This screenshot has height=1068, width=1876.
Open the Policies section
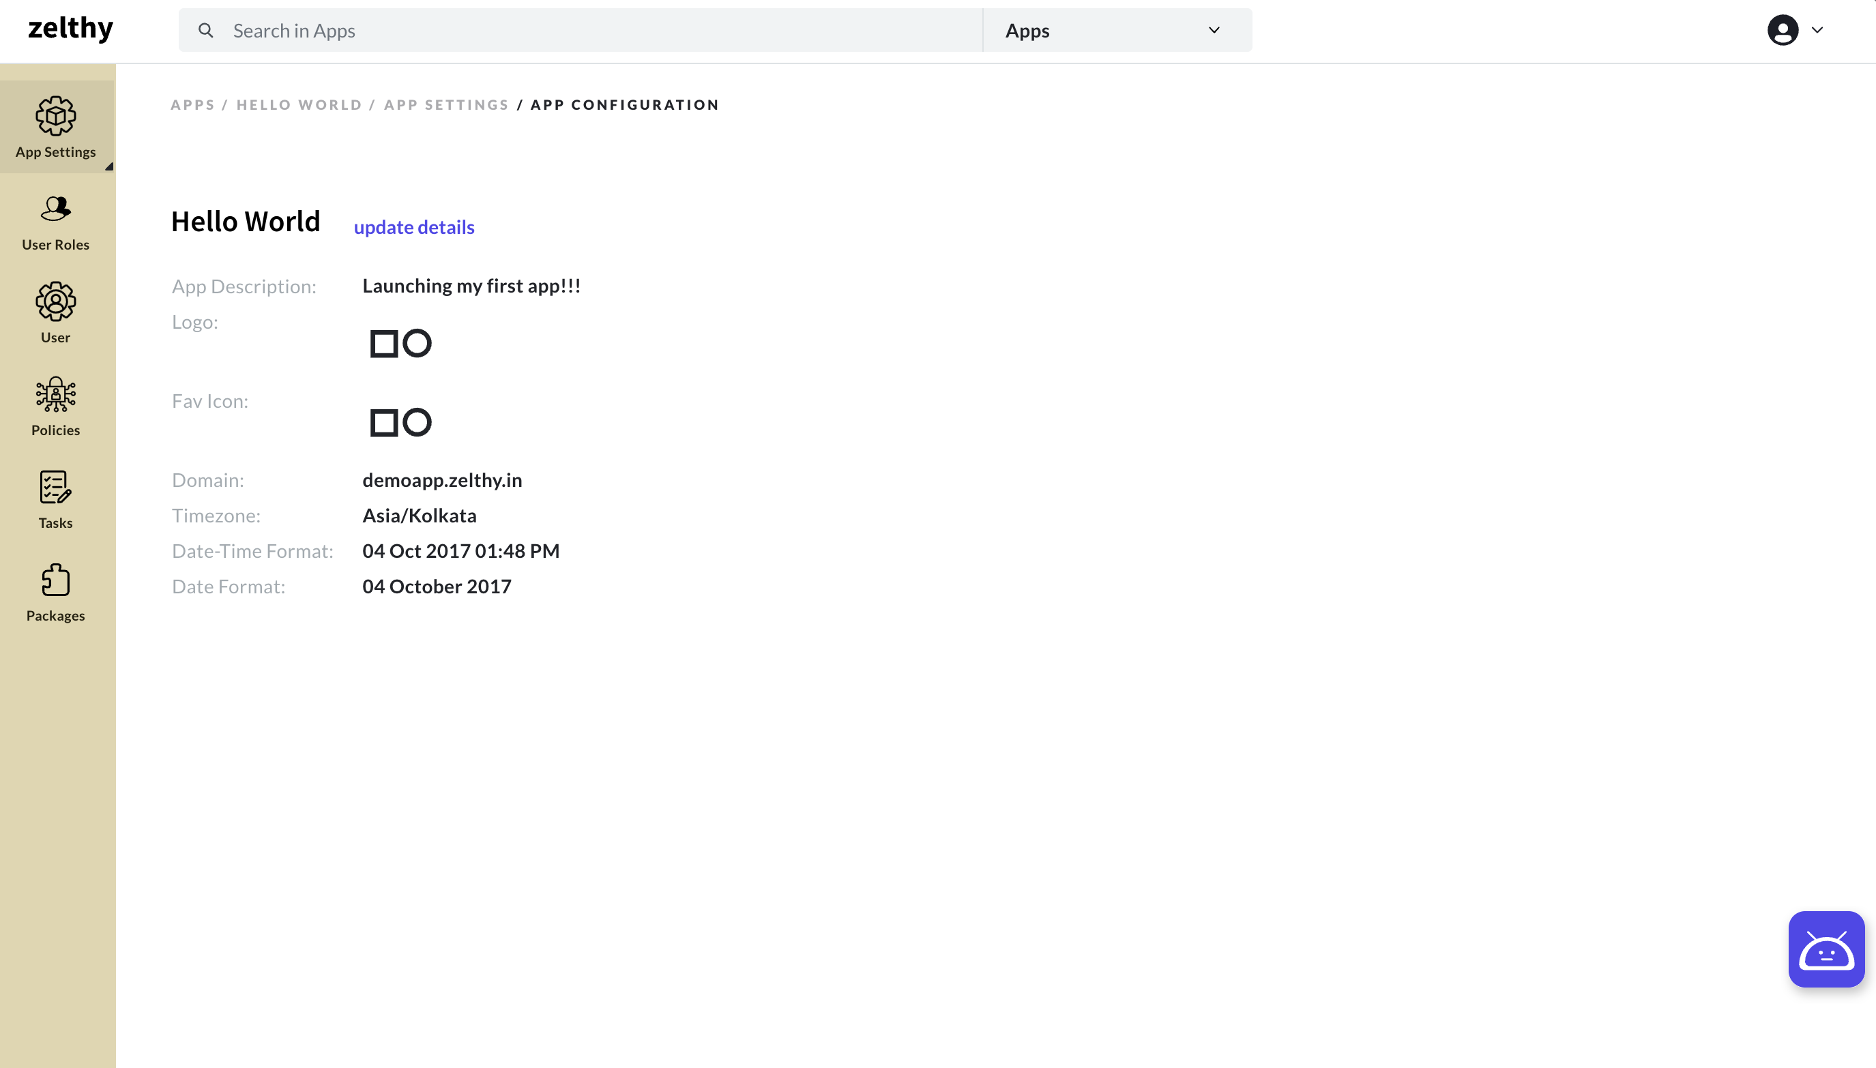pyautogui.click(x=57, y=406)
